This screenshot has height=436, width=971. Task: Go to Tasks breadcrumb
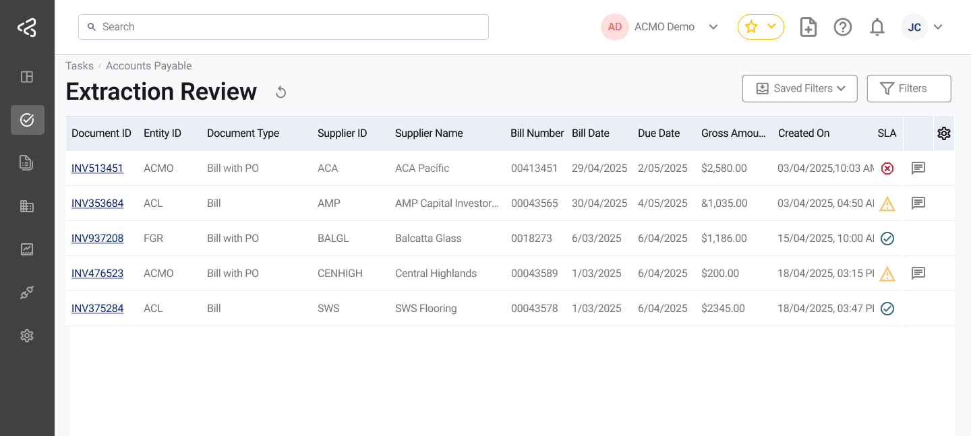click(80, 65)
